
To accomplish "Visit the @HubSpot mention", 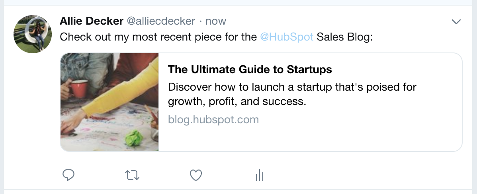I will click(287, 37).
